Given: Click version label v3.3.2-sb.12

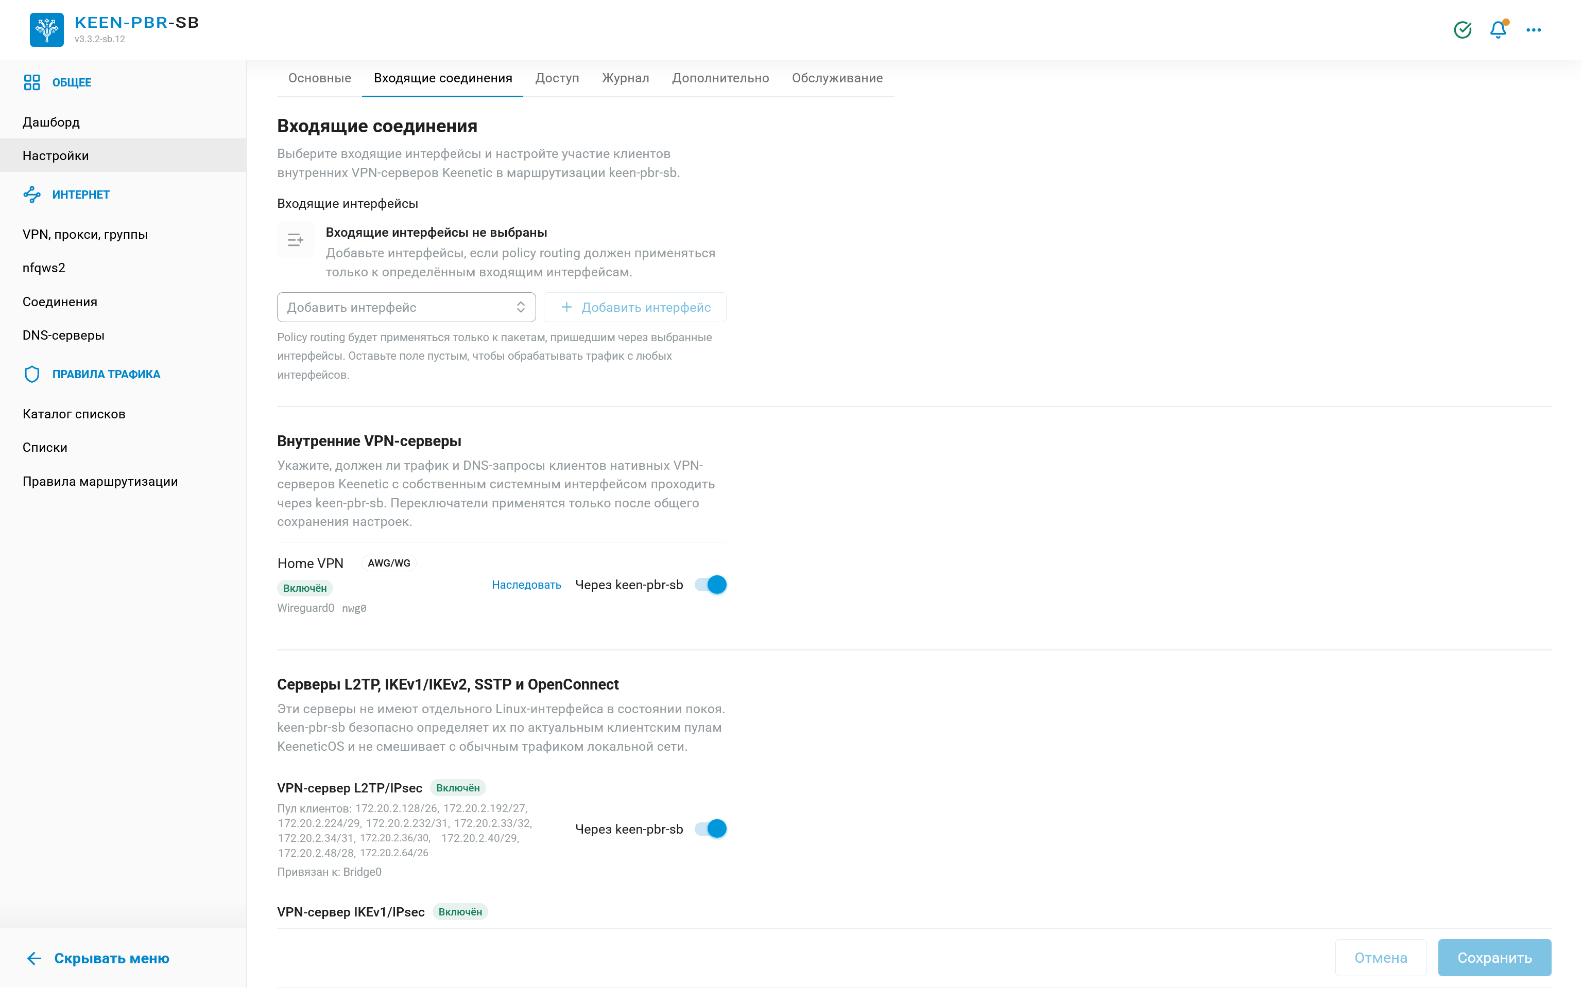Looking at the screenshot, I should pyautogui.click(x=99, y=39).
